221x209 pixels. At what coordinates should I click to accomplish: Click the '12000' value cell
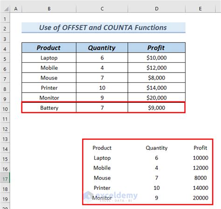200,168
